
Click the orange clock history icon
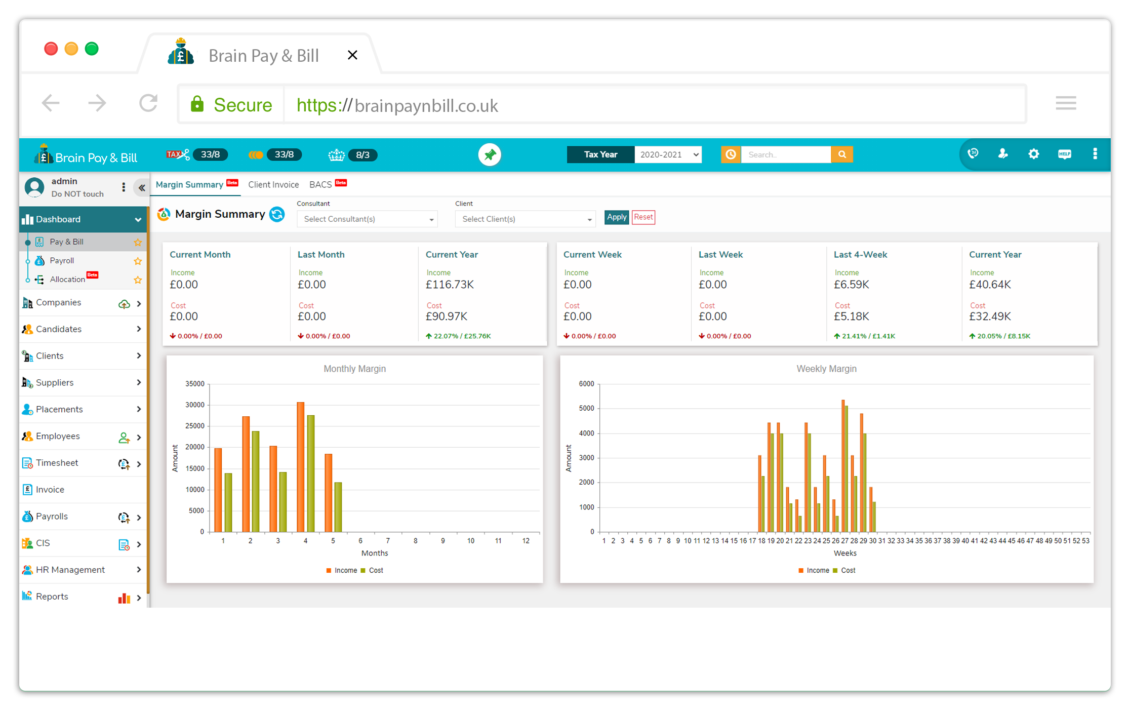tap(731, 154)
